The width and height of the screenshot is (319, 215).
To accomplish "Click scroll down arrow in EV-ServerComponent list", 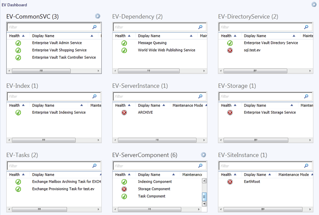I will (x=204, y=204).
